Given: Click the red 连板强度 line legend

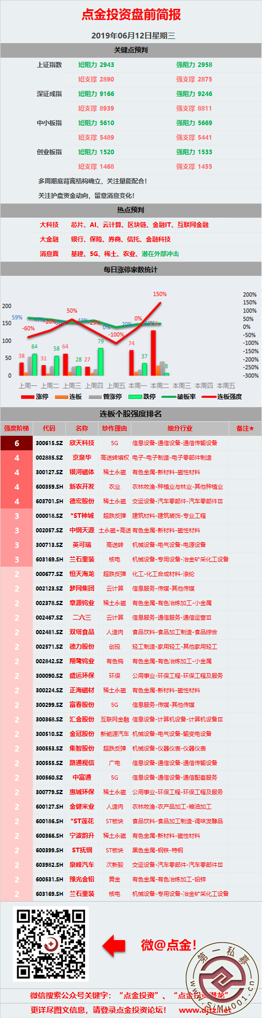Looking at the screenshot, I should [209, 397].
